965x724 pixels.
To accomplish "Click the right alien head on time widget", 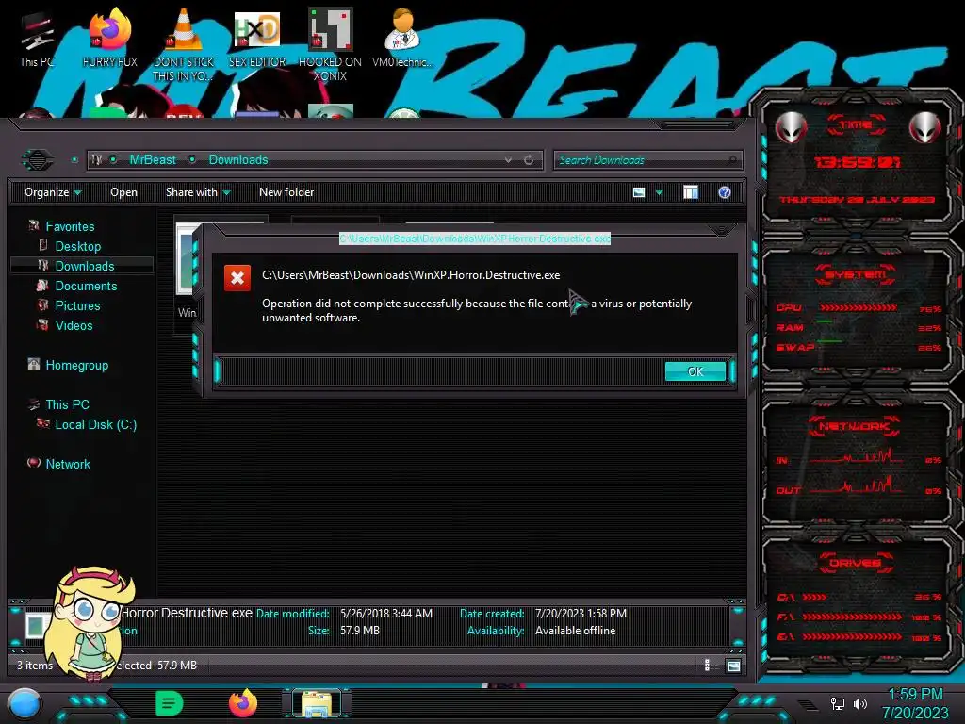I will [925, 127].
